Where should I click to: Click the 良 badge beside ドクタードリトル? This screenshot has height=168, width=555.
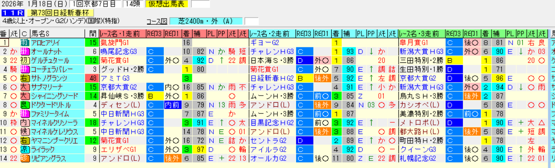point(25,105)
